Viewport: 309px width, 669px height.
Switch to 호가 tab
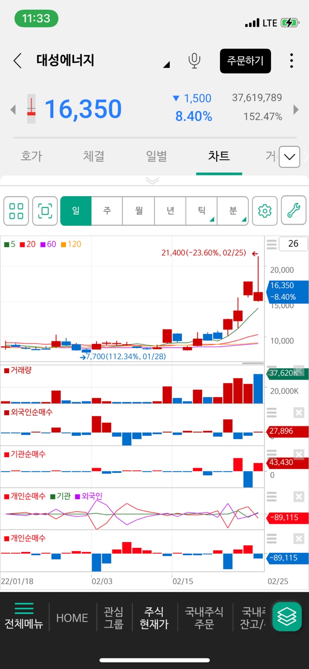coord(32,156)
